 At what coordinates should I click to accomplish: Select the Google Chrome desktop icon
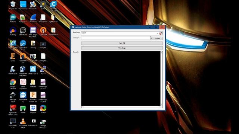[x=13, y=84]
